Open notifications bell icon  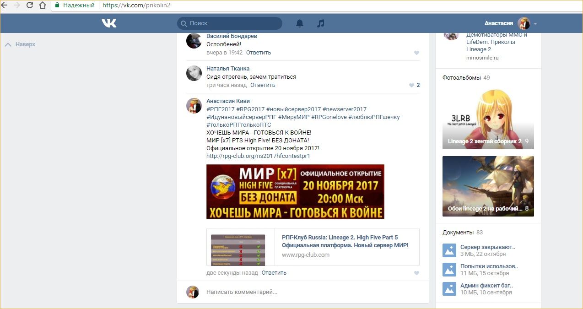(x=300, y=23)
